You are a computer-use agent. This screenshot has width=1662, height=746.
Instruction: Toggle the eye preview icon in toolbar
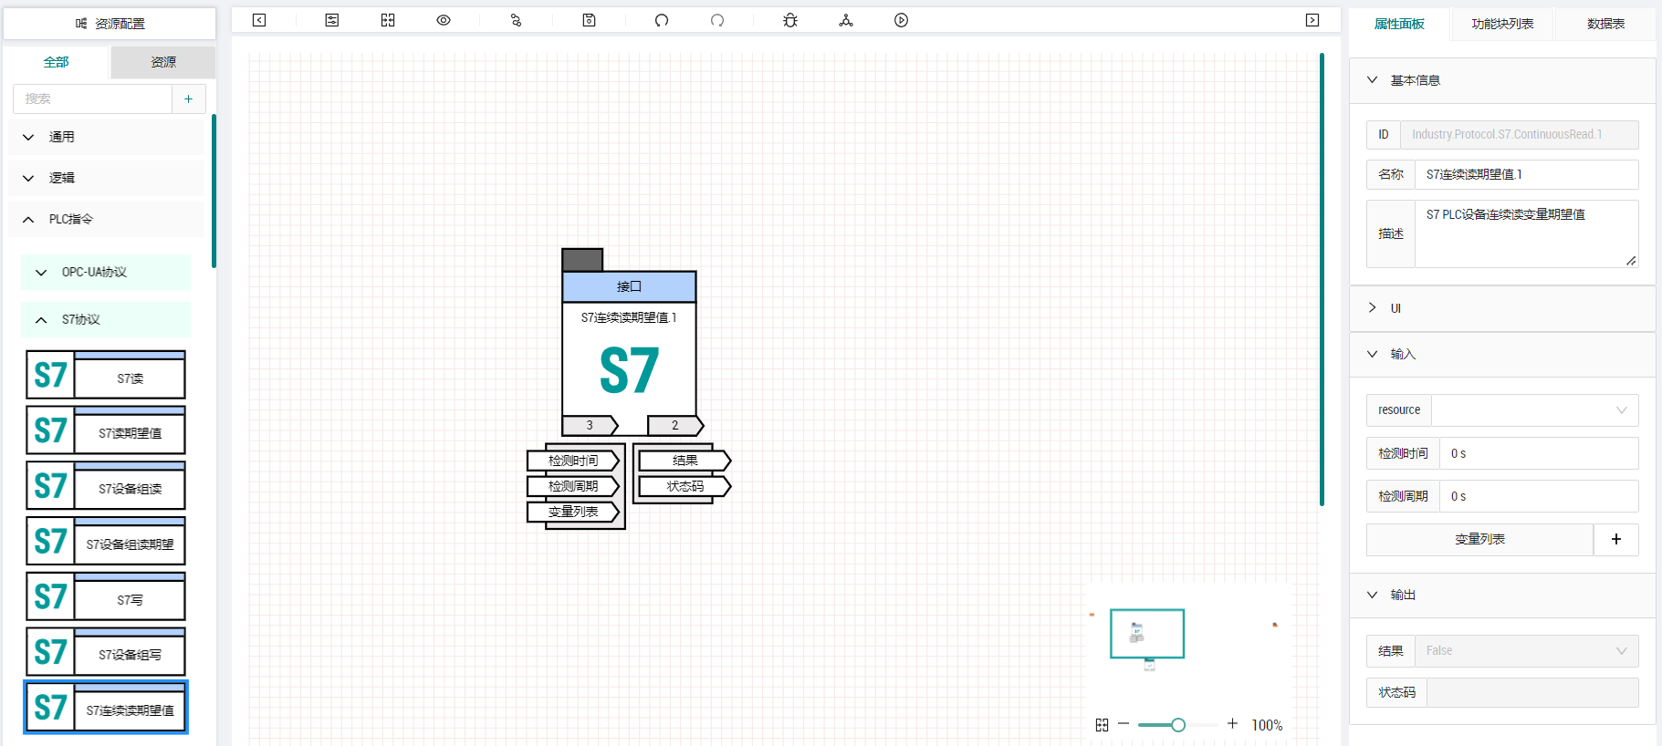(444, 20)
